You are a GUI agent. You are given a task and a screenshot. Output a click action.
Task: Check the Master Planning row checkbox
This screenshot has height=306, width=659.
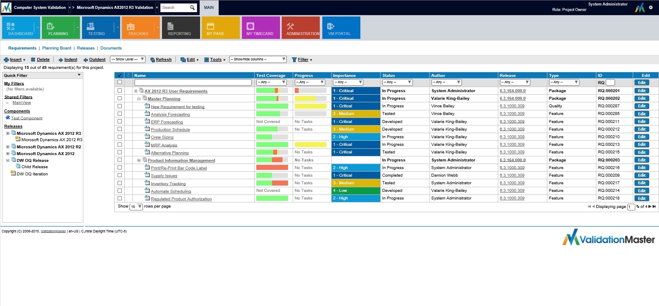(x=120, y=98)
